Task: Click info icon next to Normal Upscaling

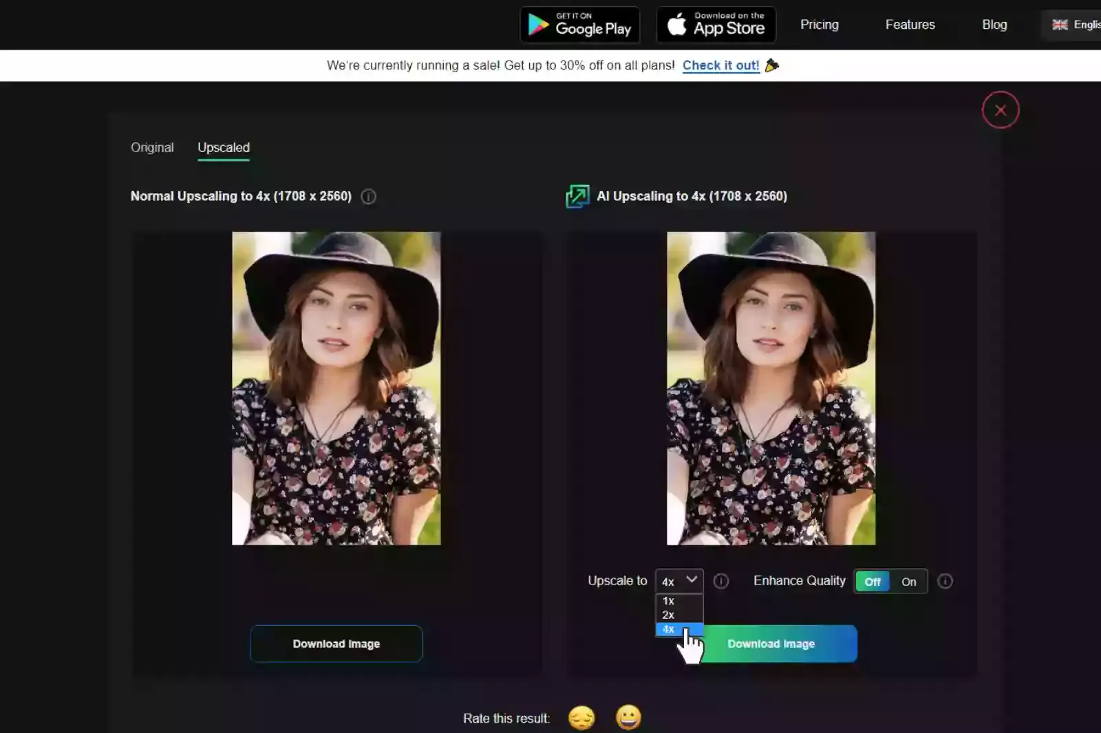Action: click(x=369, y=197)
